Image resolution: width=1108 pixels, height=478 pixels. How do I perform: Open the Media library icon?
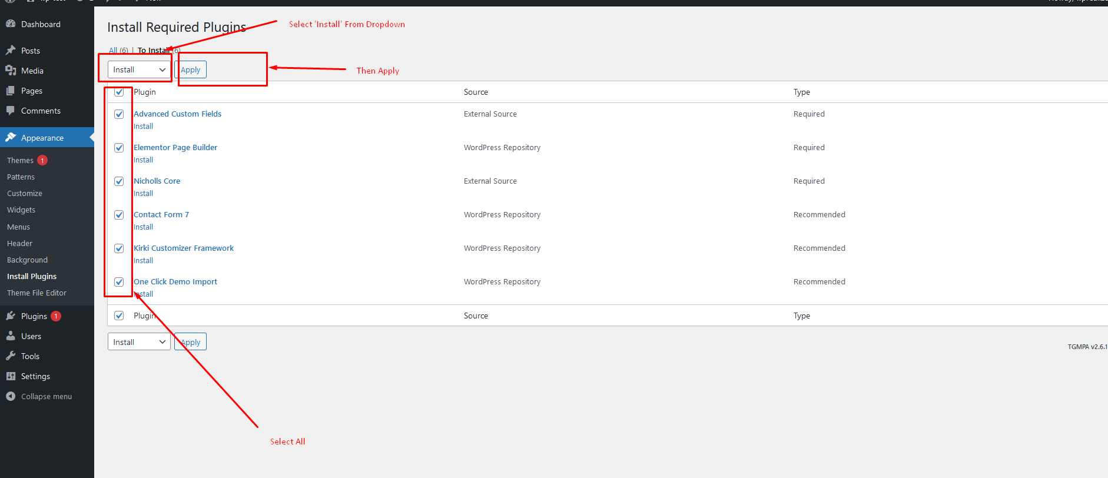11,71
